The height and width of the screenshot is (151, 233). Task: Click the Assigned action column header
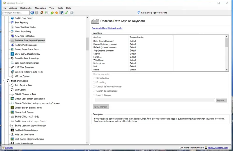[x=151, y=37]
